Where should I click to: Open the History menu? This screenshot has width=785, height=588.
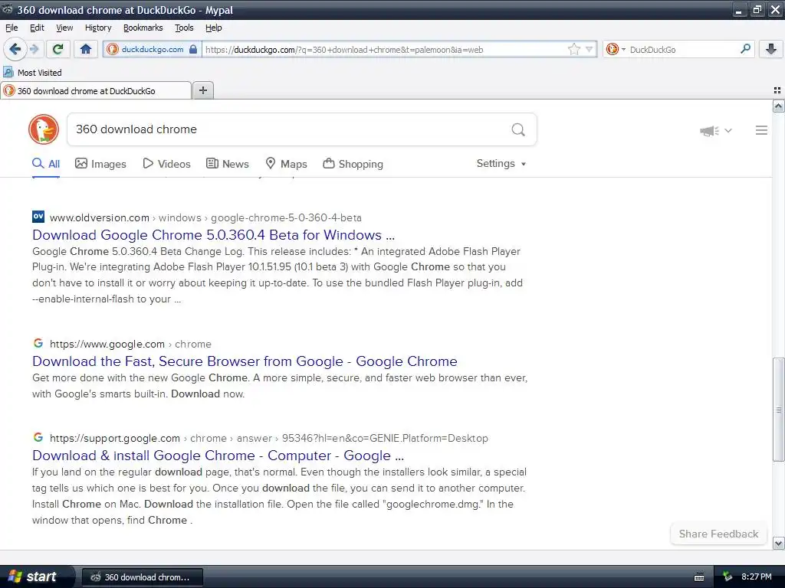click(x=98, y=28)
